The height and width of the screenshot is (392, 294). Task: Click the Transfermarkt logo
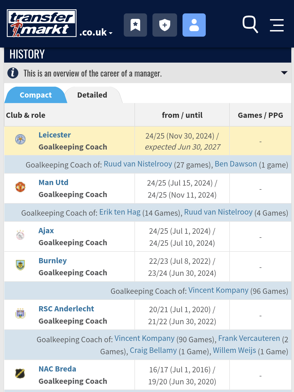(42, 23)
